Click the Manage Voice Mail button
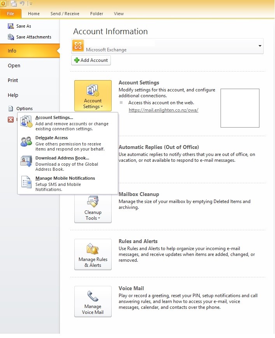Screen dimensions: 275x338 tap(93, 301)
